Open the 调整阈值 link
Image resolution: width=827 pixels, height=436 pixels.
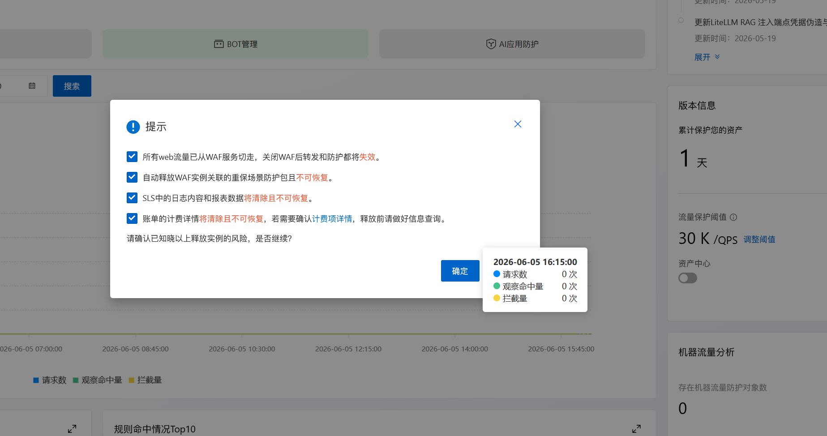(759, 239)
